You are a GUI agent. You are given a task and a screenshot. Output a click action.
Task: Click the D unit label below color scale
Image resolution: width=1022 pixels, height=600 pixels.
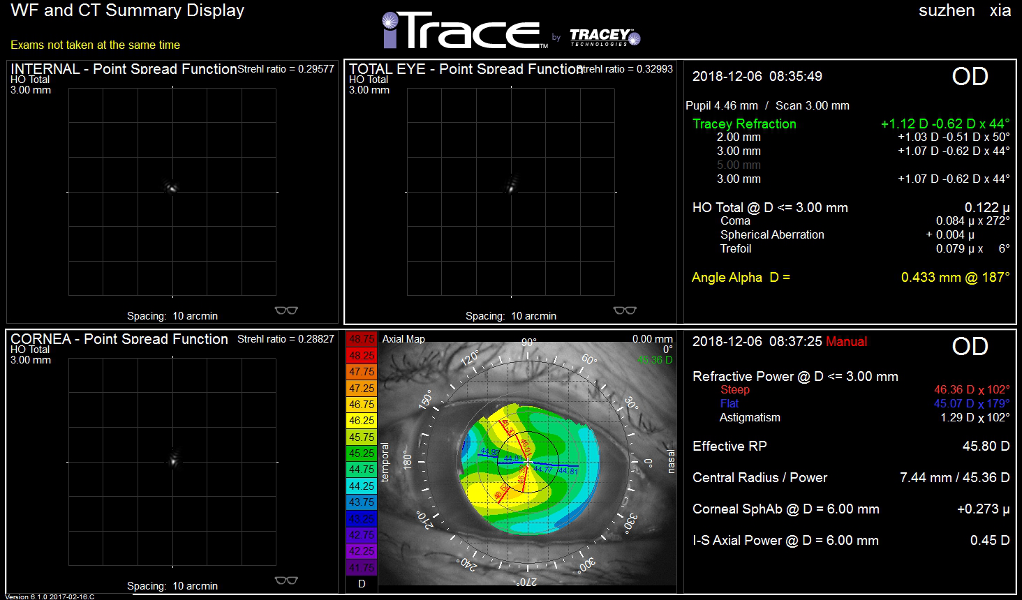point(362,584)
